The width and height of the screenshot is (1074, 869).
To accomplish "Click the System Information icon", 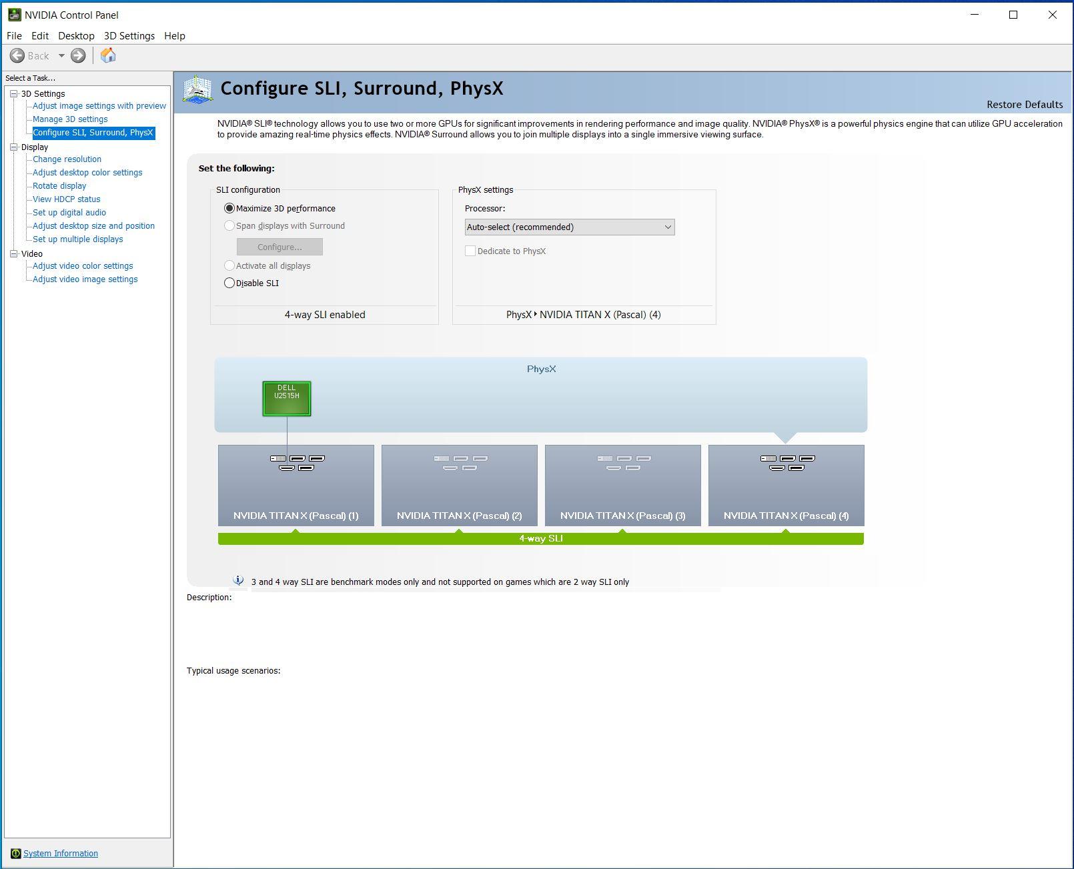I will click(15, 854).
